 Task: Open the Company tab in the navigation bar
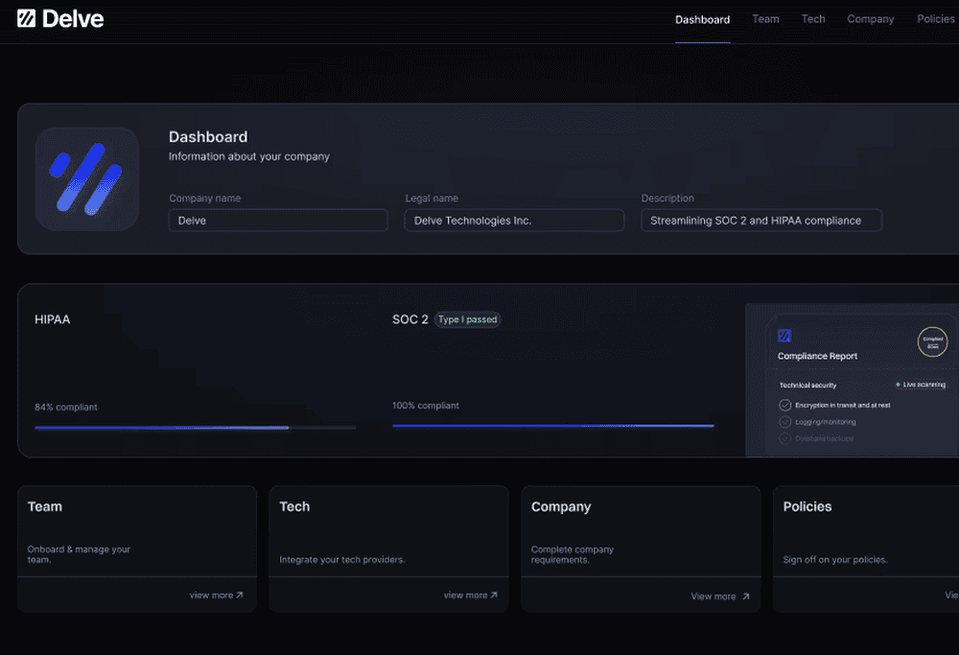tap(870, 19)
